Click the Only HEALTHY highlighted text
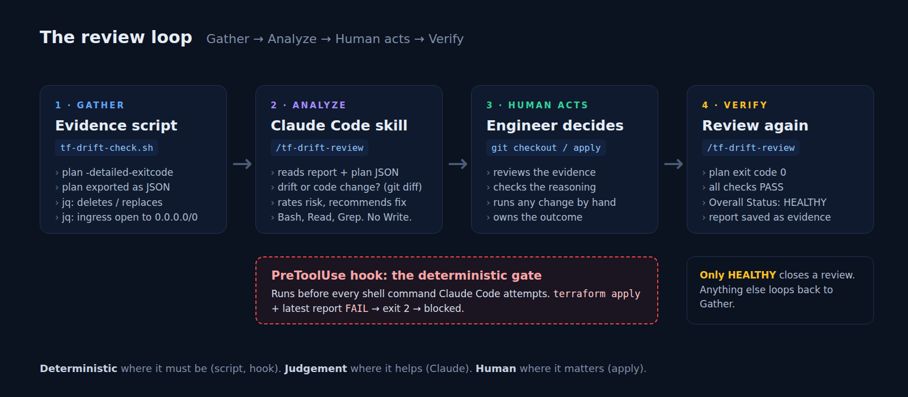Image resolution: width=908 pixels, height=397 pixels. pyautogui.click(x=738, y=274)
